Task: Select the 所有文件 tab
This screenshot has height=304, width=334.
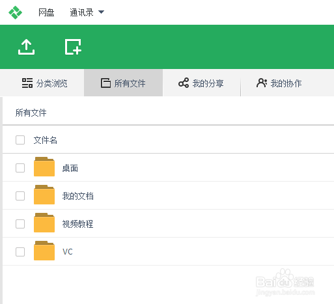Action: [123, 83]
